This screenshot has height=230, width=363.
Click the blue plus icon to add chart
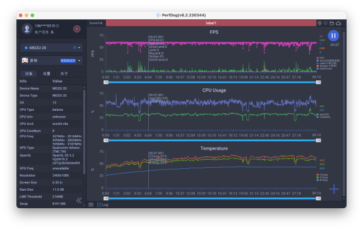(334, 189)
